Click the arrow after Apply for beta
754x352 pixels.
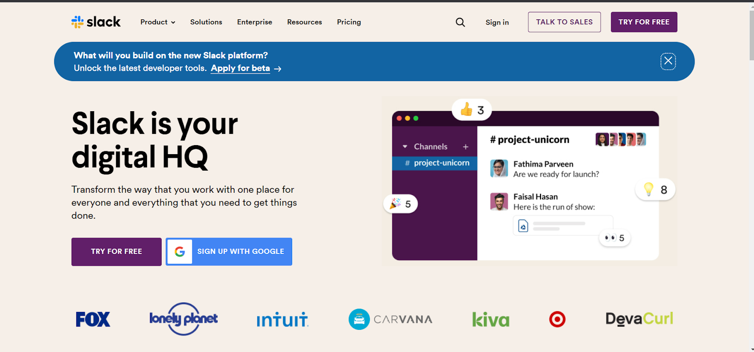coord(278,69)
